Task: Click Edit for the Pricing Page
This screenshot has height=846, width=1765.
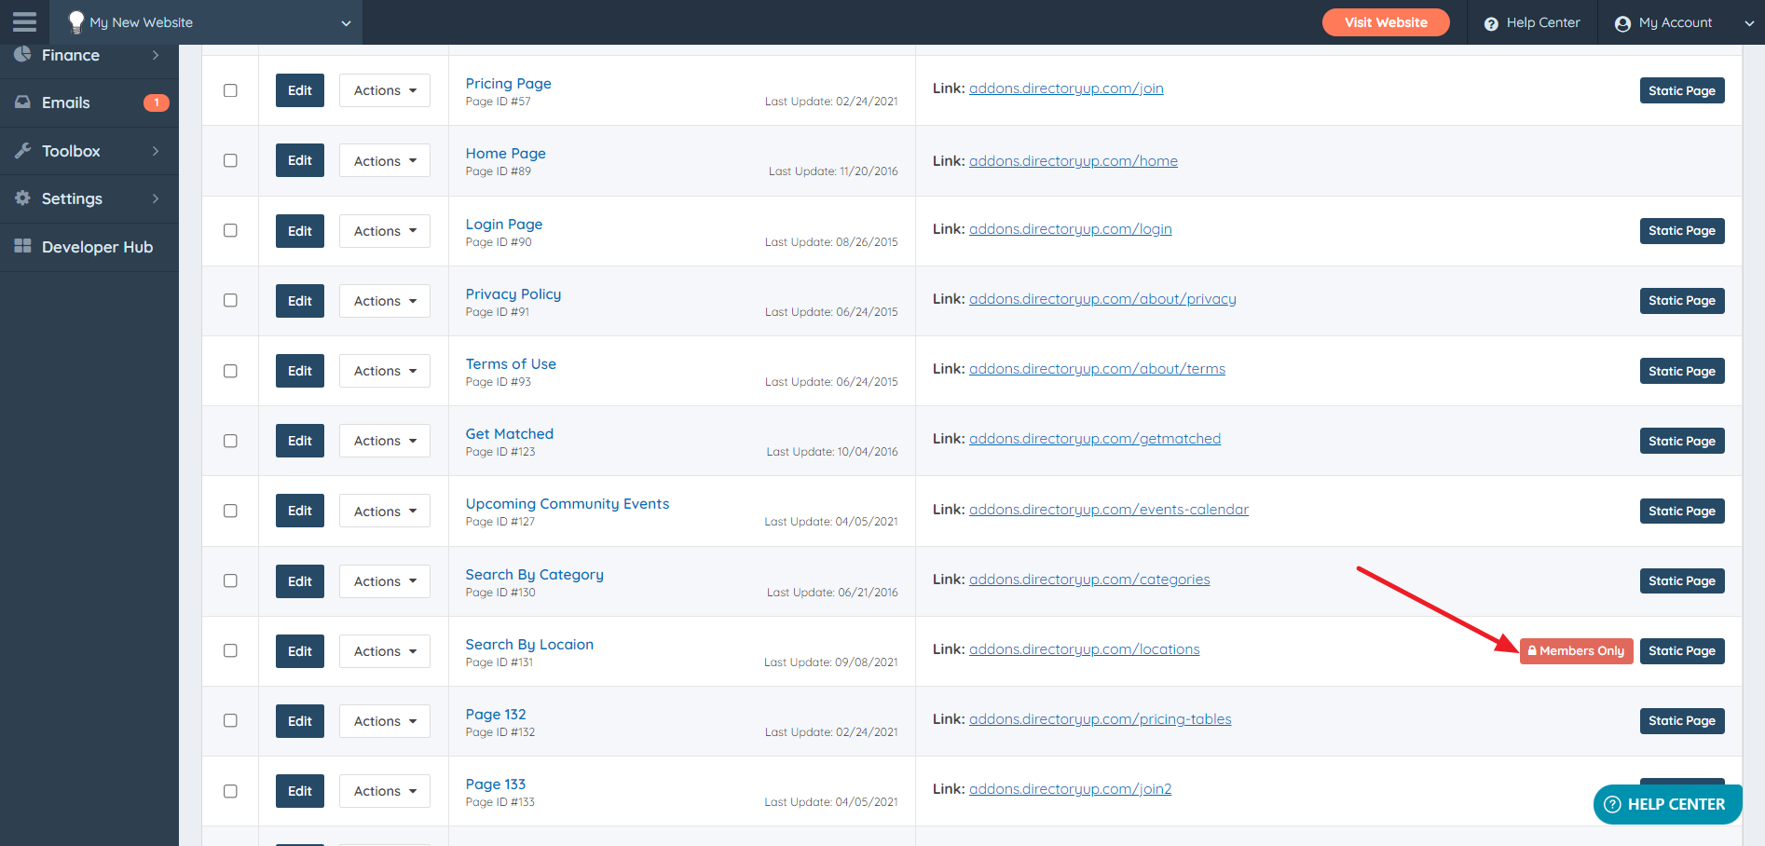Action: [300, 90]
